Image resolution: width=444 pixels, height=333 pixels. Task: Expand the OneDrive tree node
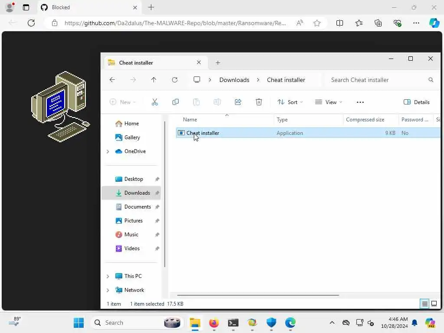108,151
